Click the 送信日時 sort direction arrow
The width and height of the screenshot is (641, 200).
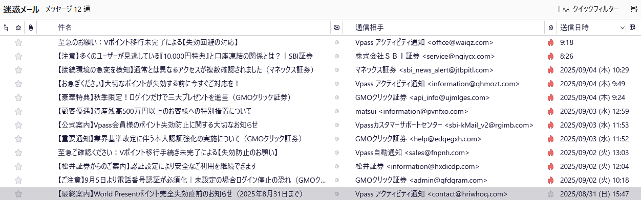tap(622, 27)
